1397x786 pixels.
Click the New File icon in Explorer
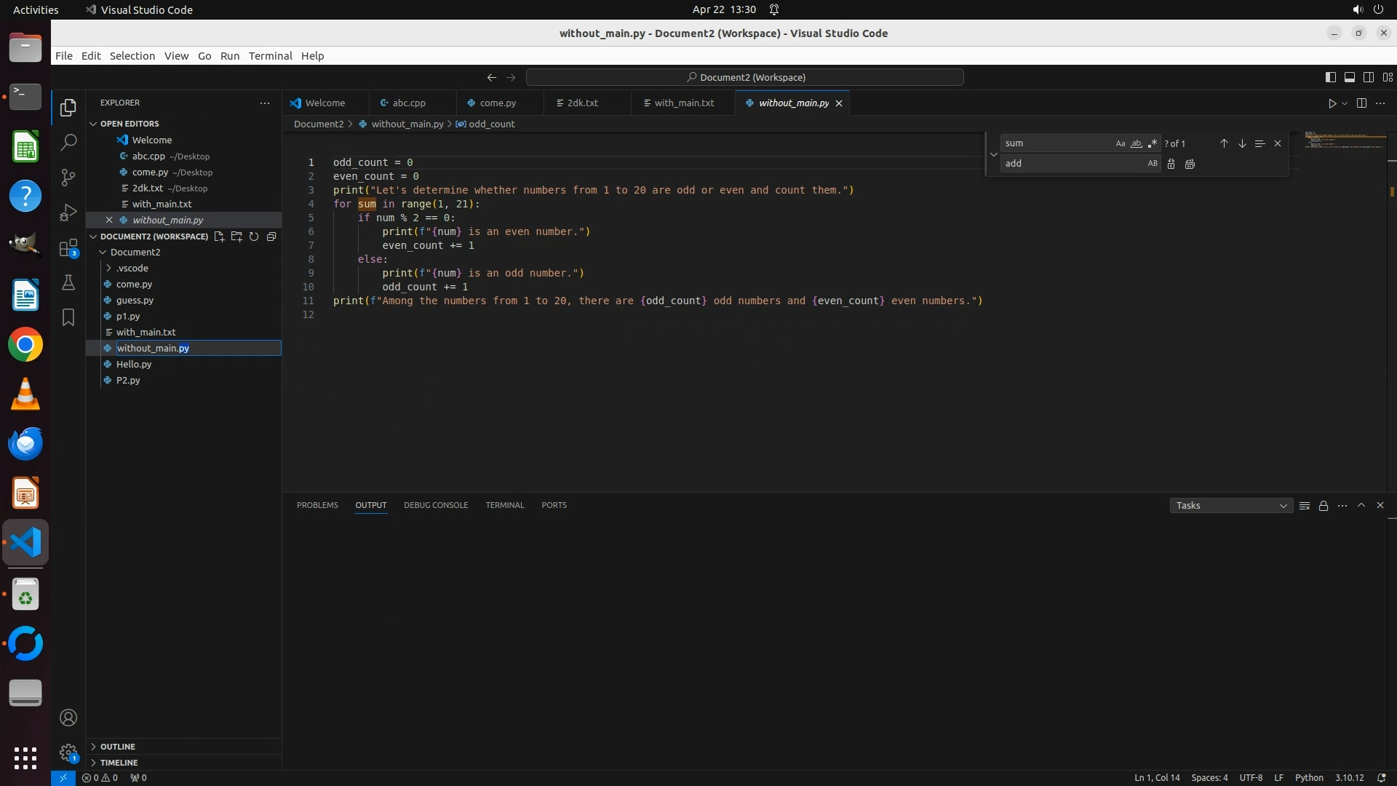click(x=219, y=237)
